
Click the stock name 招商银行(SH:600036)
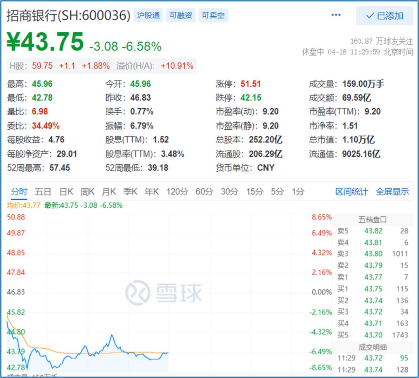(x=68, y=15)
